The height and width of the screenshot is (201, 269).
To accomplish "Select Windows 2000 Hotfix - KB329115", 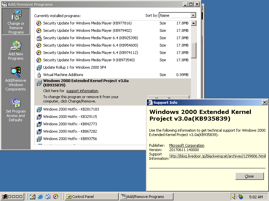I will 90,117.
